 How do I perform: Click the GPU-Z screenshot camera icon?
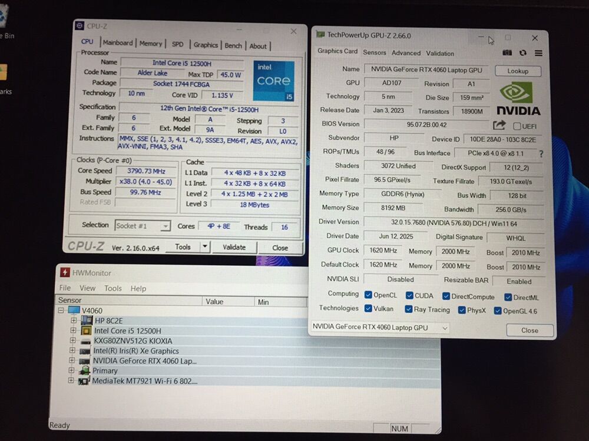pos(507,53)
